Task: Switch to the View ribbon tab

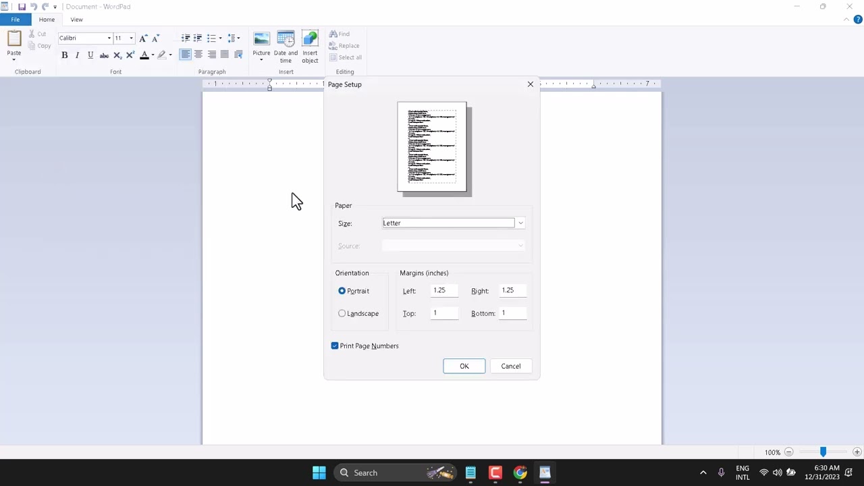Action: (76, 20)
